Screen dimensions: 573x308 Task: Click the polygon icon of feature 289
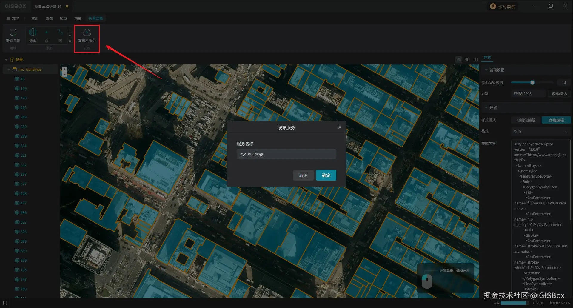(17, 127)
